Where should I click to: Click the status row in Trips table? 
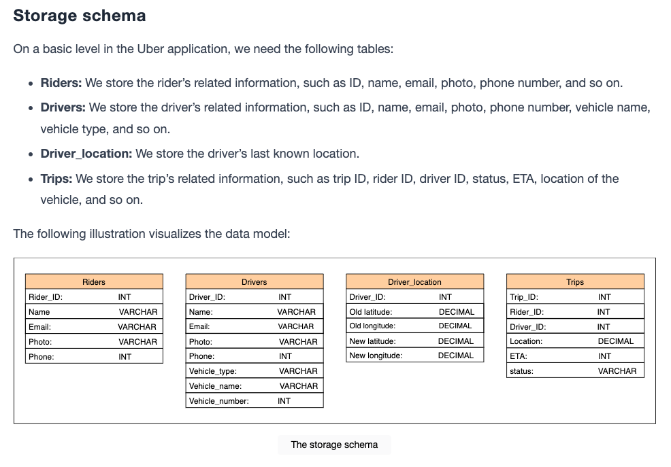coord(575,370)
